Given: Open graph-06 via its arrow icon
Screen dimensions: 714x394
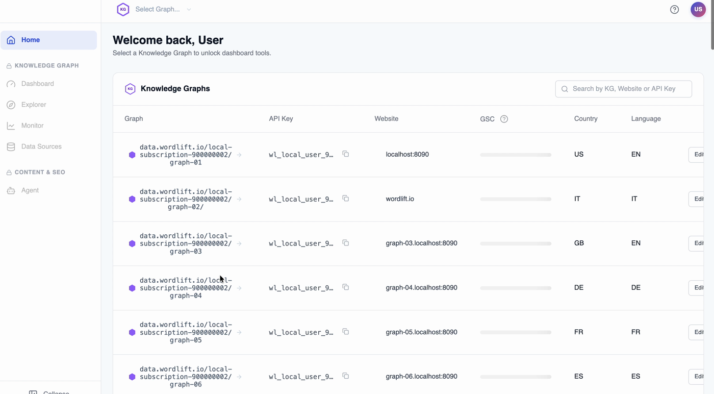Looking at the screenshot, I should point(239,377).
